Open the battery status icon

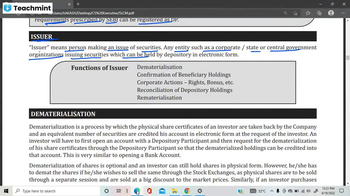(x=296, y=191)
